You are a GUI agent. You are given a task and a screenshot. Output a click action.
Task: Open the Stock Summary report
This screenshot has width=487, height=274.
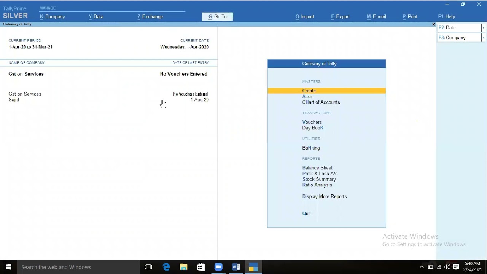(x=319, y=179)
